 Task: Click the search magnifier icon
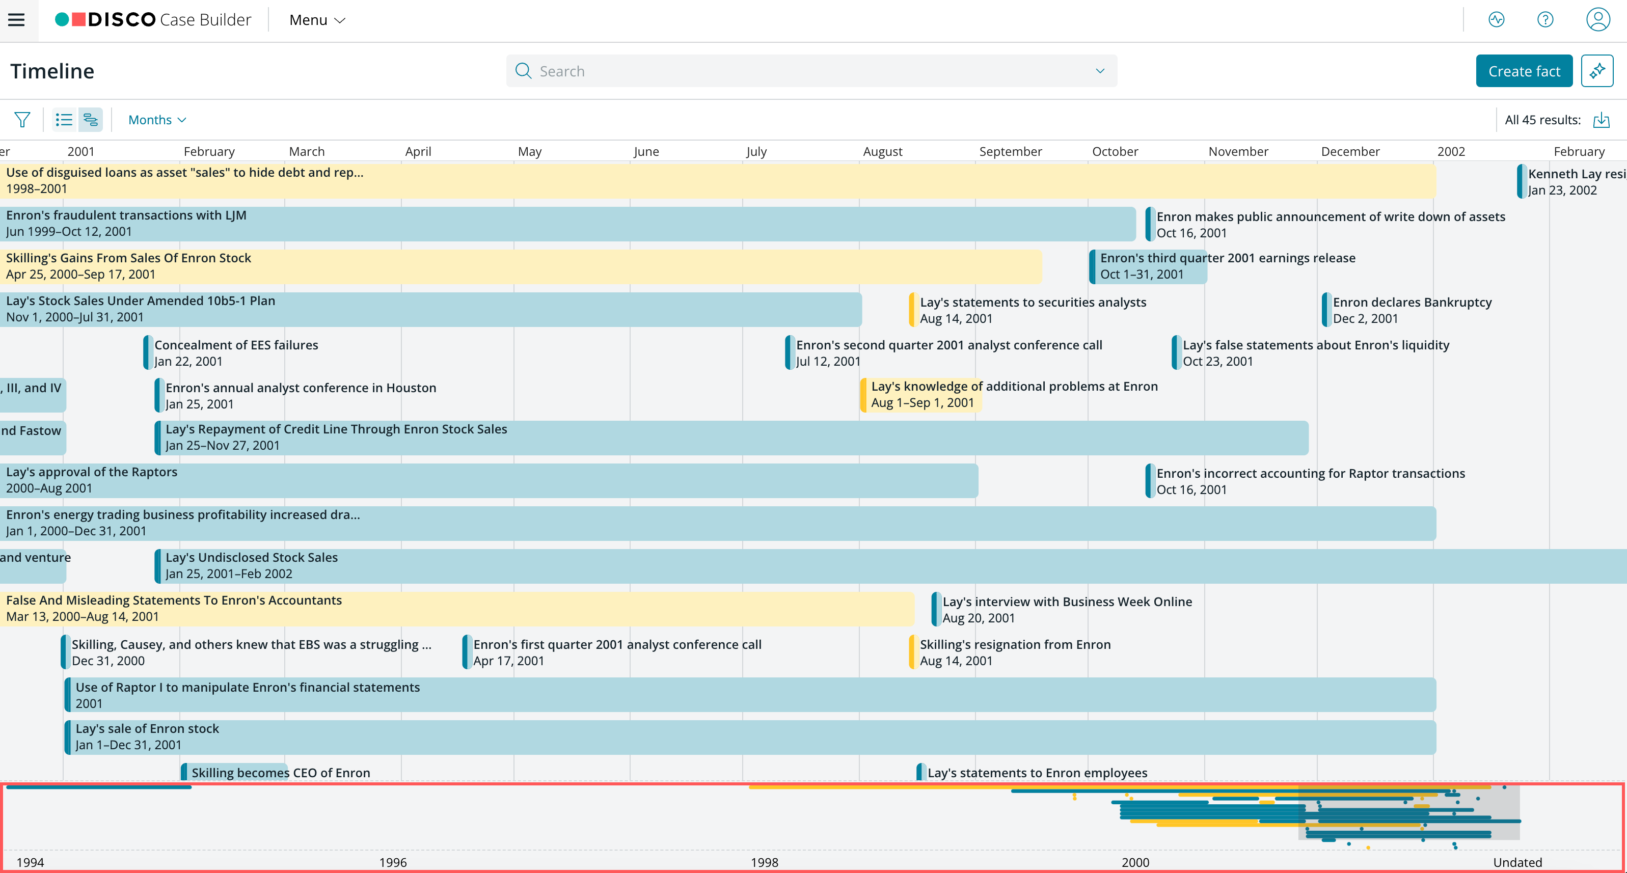[524, 71]
